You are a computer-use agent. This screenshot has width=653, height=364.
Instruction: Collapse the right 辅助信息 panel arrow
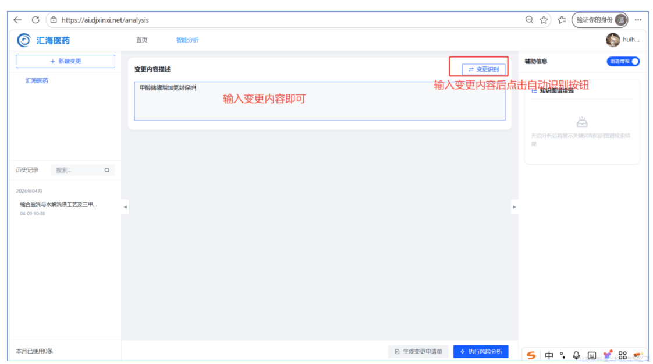tap(514, 207)
